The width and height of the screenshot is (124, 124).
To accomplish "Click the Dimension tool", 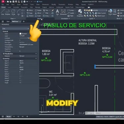I will pos(63,12).
